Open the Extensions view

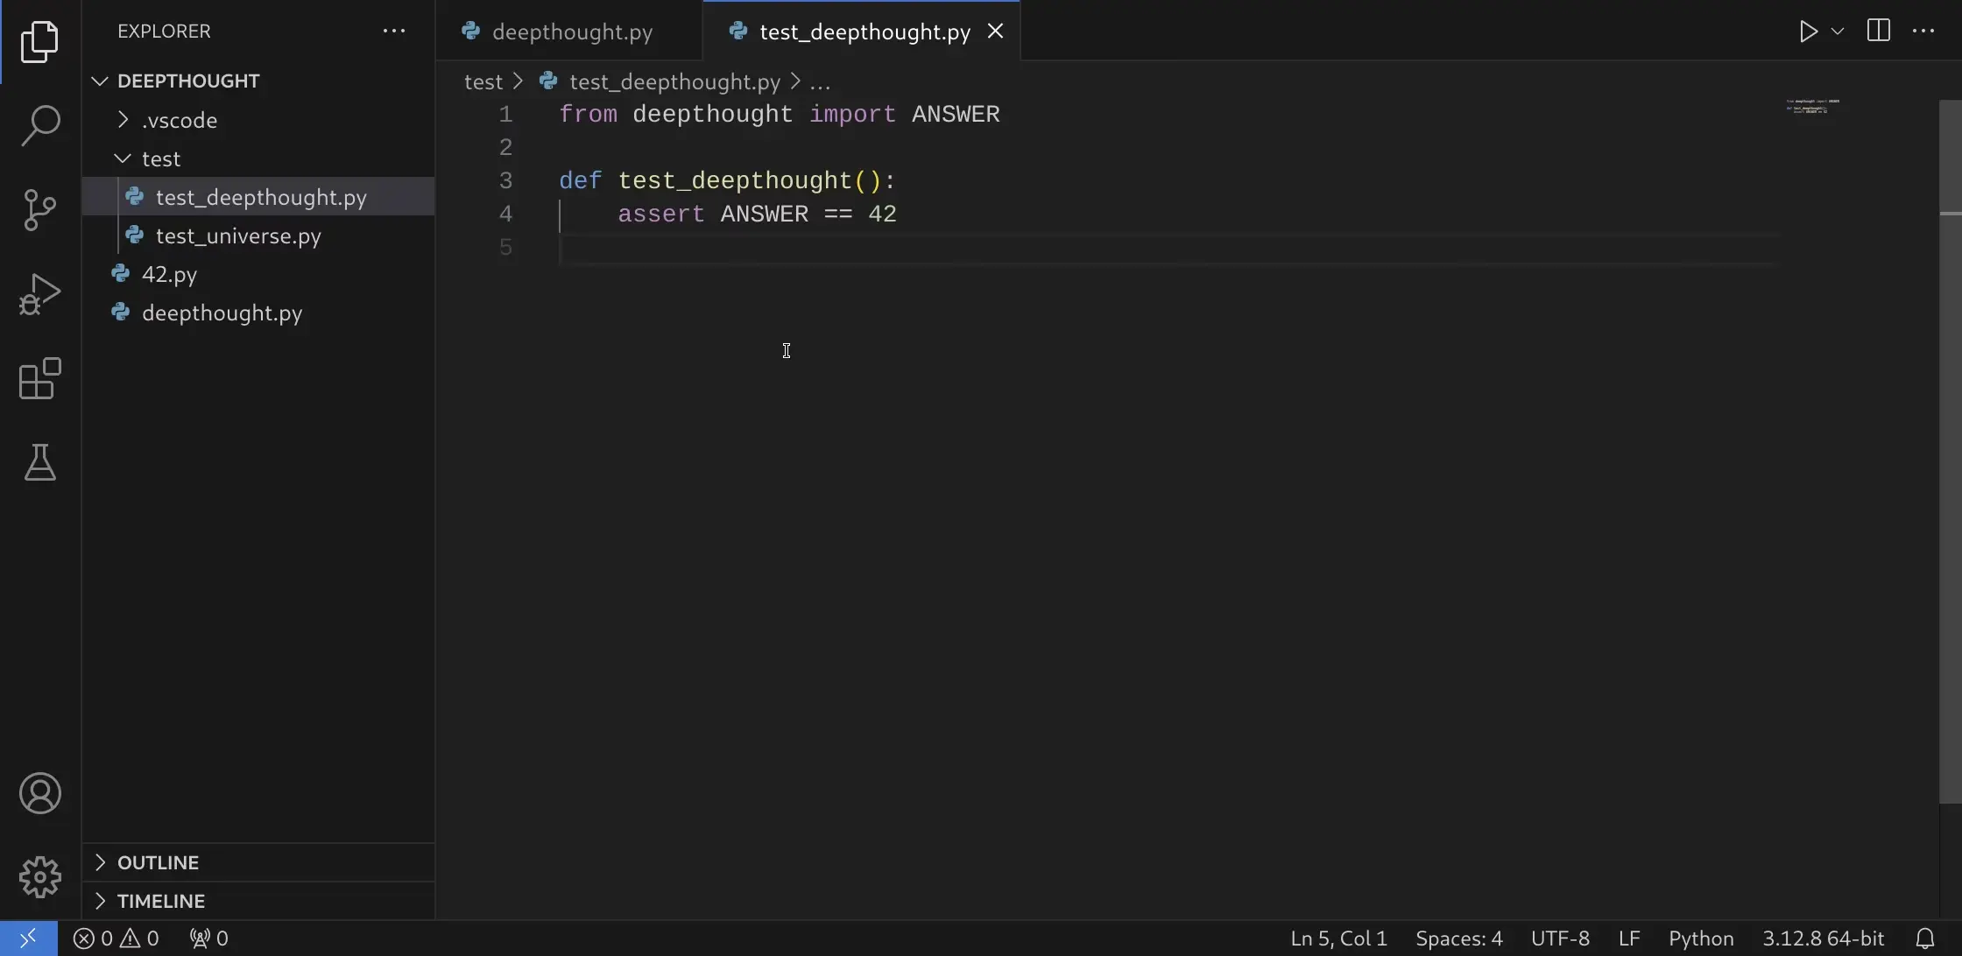[x=40, y=378]
